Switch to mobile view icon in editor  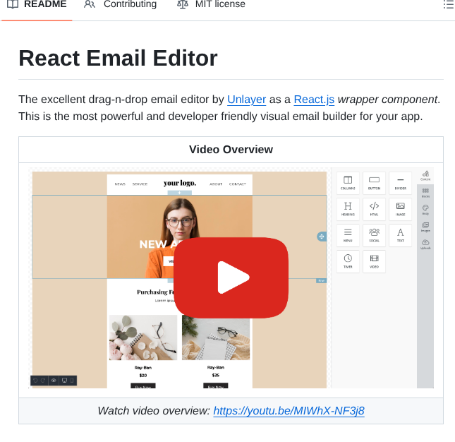[72, 381]
